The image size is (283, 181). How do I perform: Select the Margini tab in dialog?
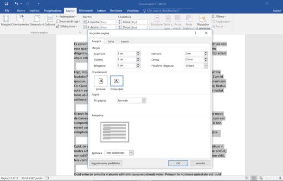pyautogui.click(x=96, y=41)
